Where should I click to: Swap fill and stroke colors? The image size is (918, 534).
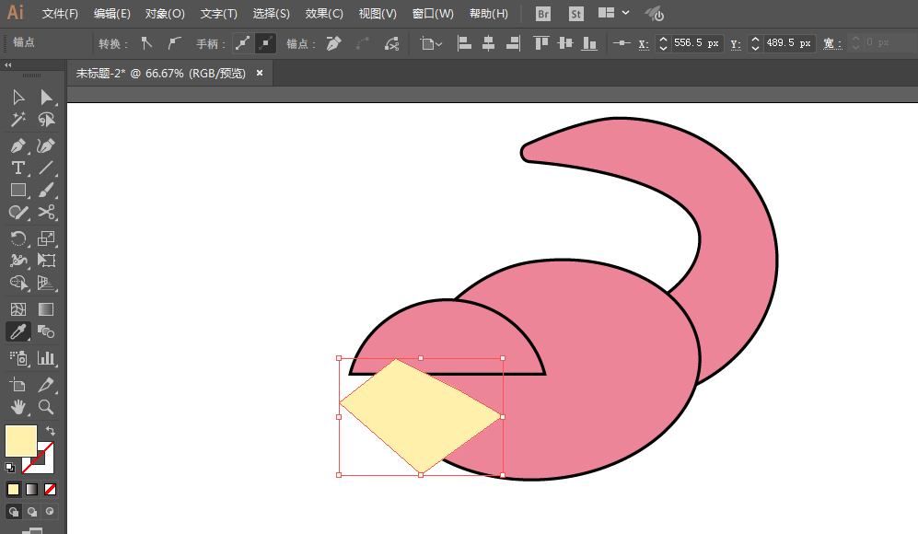(x=51, y=431)
